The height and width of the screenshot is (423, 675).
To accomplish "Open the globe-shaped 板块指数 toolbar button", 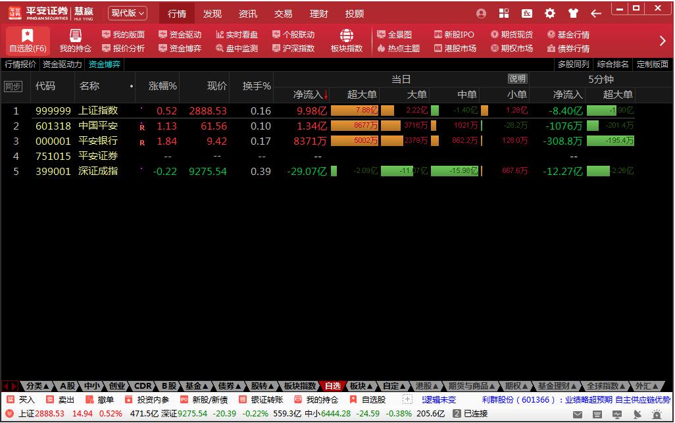I will click(347, 41).
